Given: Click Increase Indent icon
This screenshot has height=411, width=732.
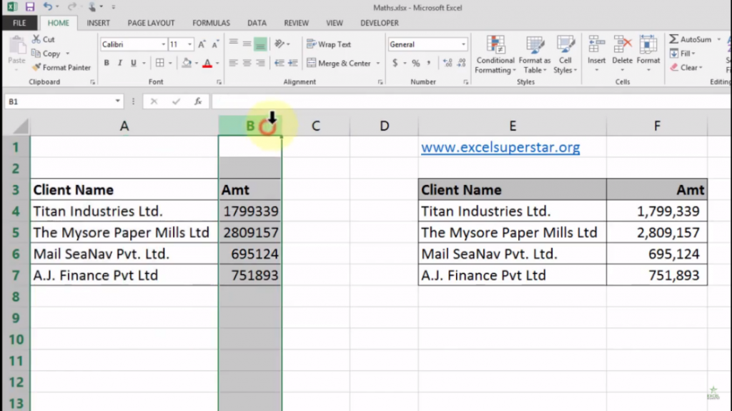Looking at the screenshot, I should click(x=293, y=63).
